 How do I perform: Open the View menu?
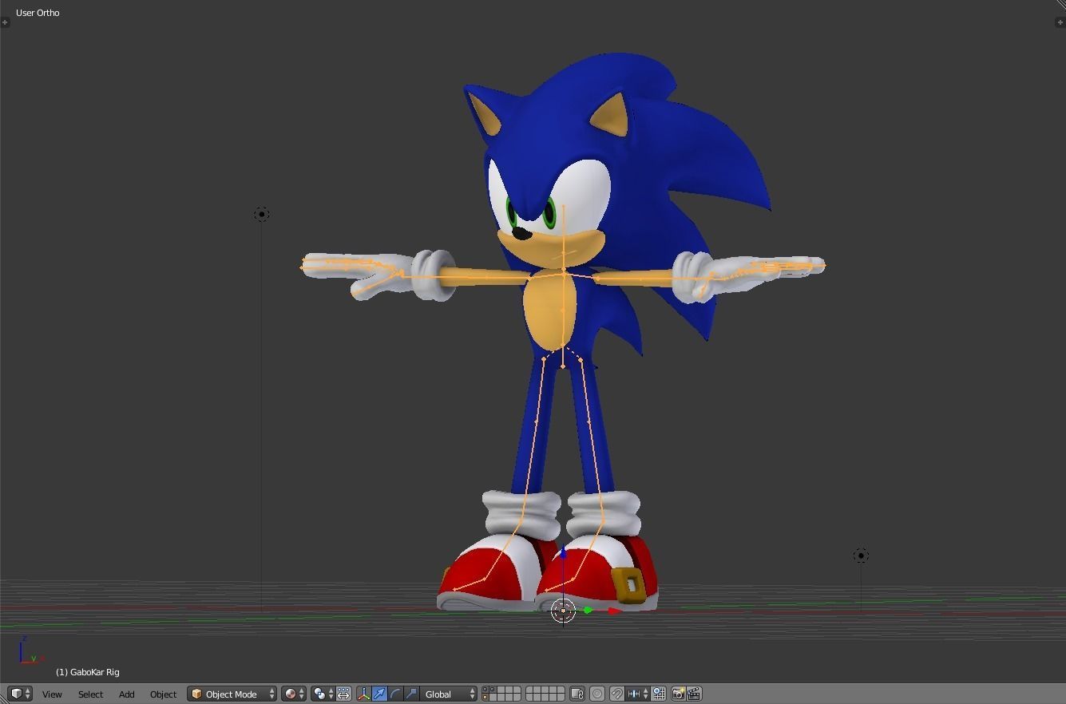pos(52,694)
